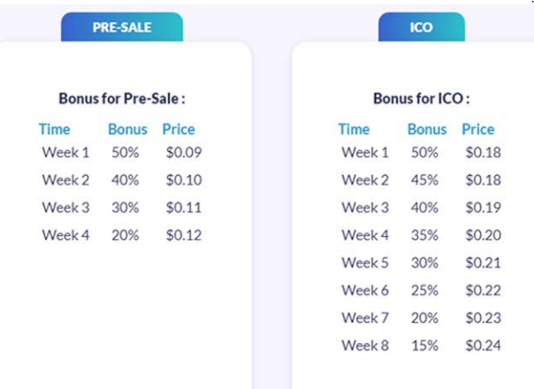534x389 pixels.
Task: Select the "Bonus for Pre-Sale :" heading
Action: point(122,98)
